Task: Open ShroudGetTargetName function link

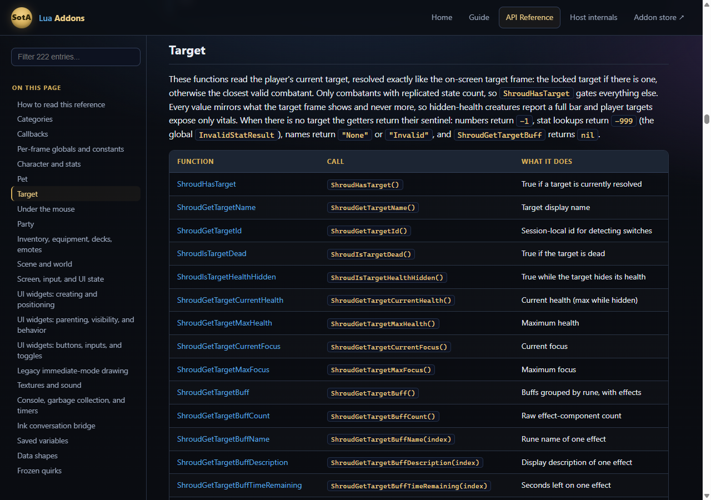Action: (217, 207)
